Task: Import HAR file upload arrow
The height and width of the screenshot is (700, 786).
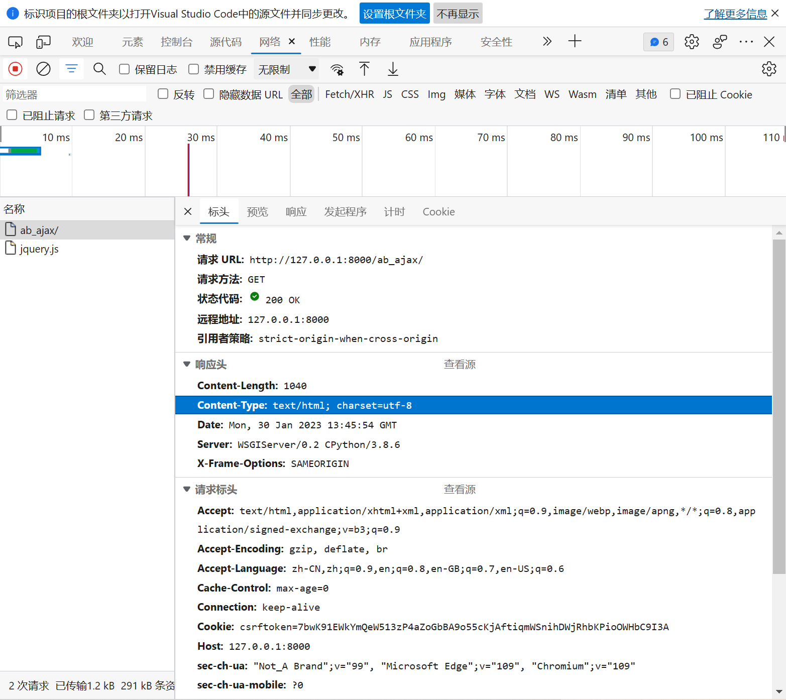Action: [x=365, y=69]
